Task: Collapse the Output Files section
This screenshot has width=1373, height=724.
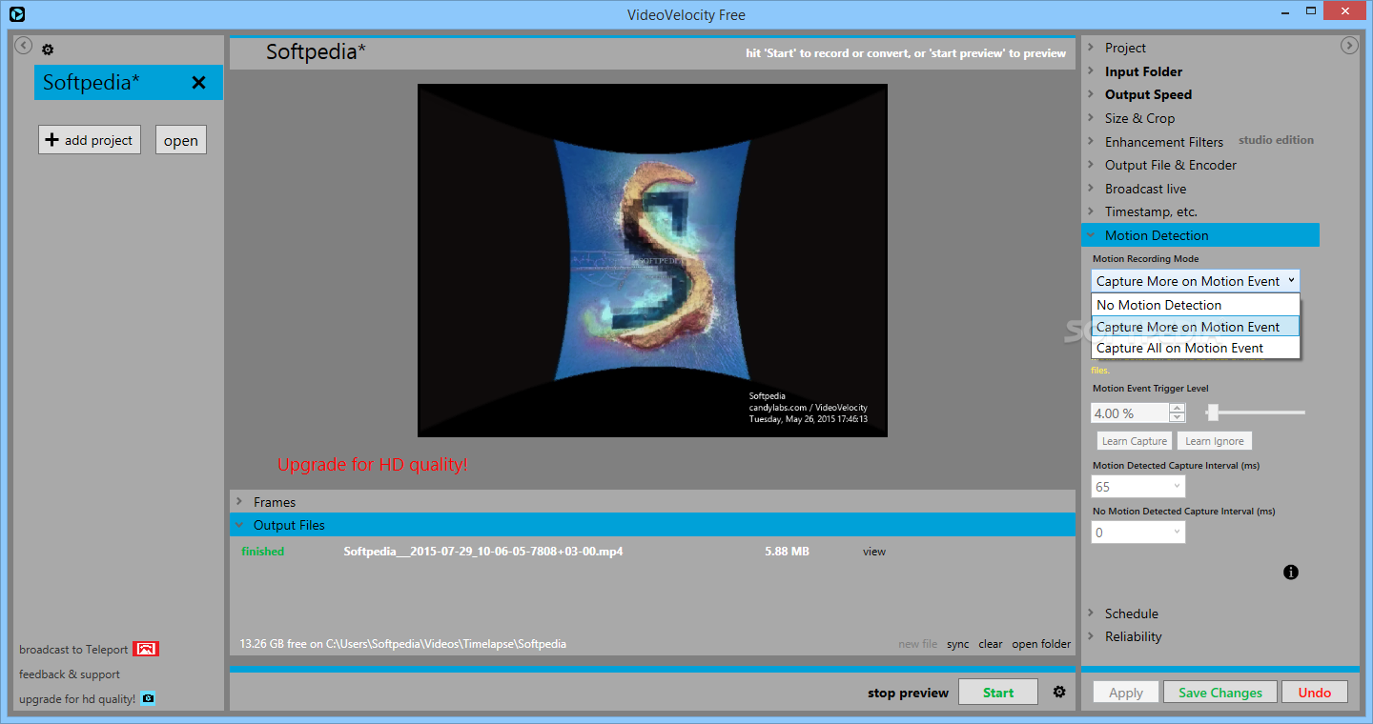Action: coord(652,525)
